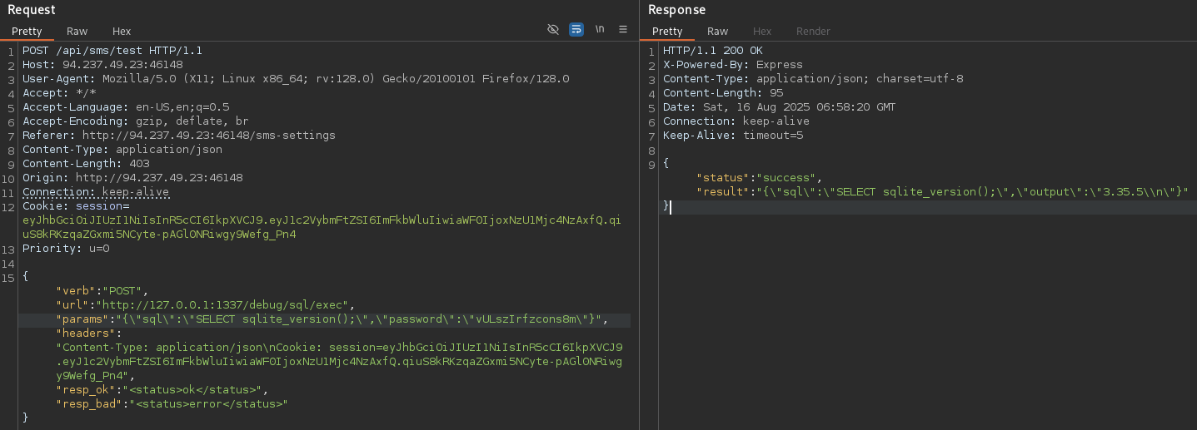Click the response Content-Type charset=utf-8 header
This screenshot has width=1197, height=430.
point(813,79)
